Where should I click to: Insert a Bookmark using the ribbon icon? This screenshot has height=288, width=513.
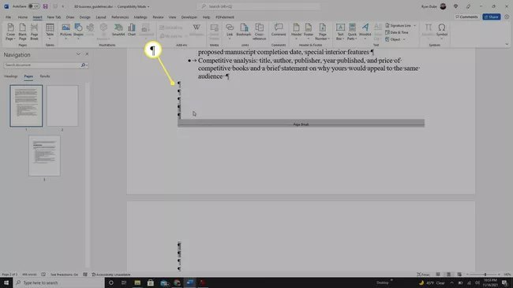[x=244, y=30]
